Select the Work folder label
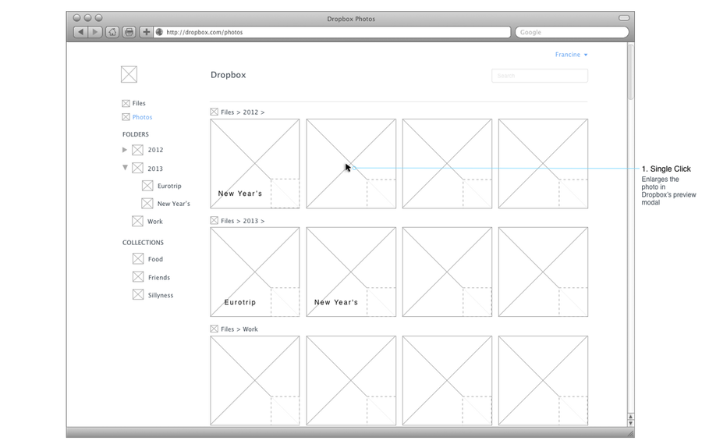This screenshot has height=448, width=702. (x=155, y=222)
